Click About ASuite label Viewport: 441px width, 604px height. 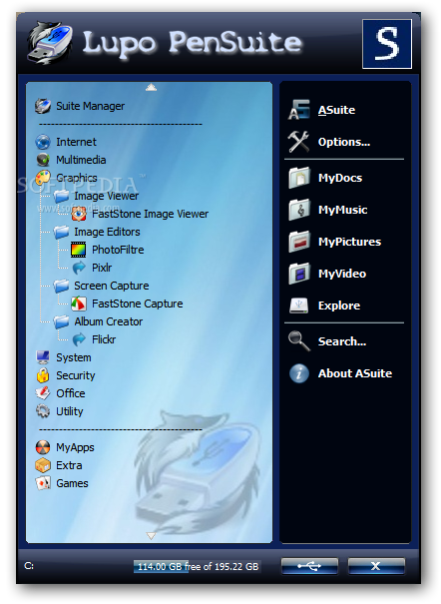click(355, 373)
